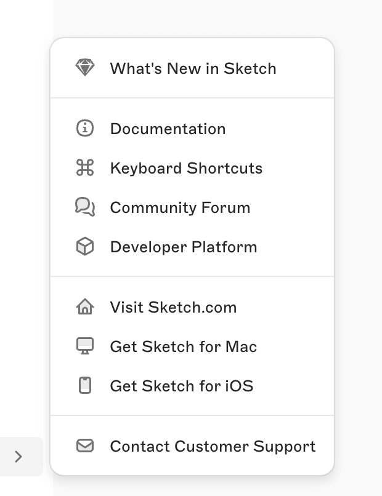Expand the sidebar with the chevron arrow

(19, 457)
